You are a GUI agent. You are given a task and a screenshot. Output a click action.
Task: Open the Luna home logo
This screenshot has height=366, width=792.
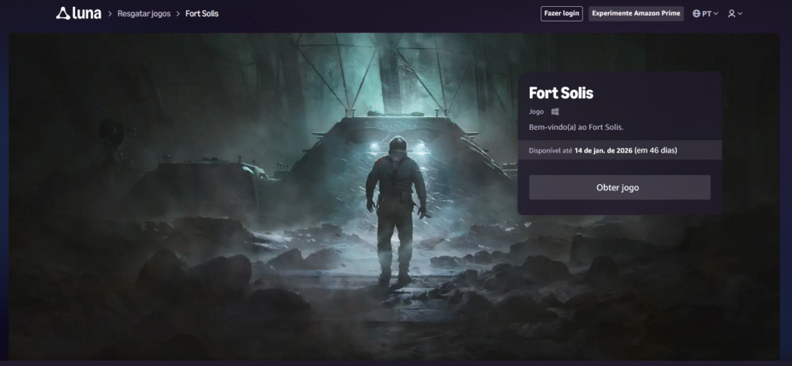(x=78, y=13)
